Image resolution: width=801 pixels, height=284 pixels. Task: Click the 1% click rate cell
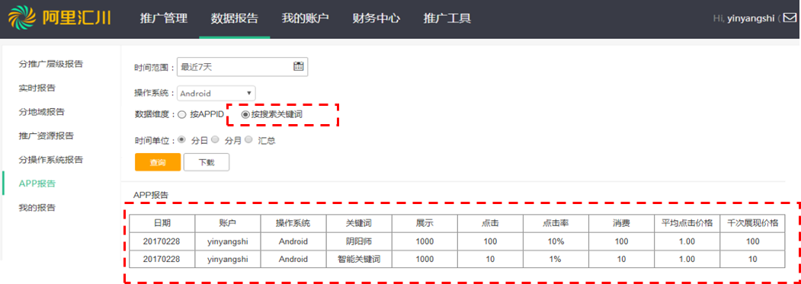tap(556, 259)
